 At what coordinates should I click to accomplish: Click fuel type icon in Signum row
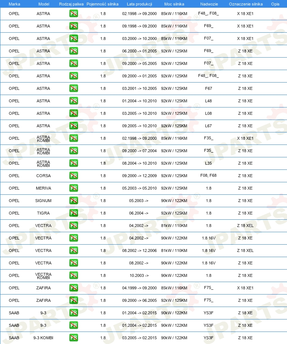(x=73, y=201)
